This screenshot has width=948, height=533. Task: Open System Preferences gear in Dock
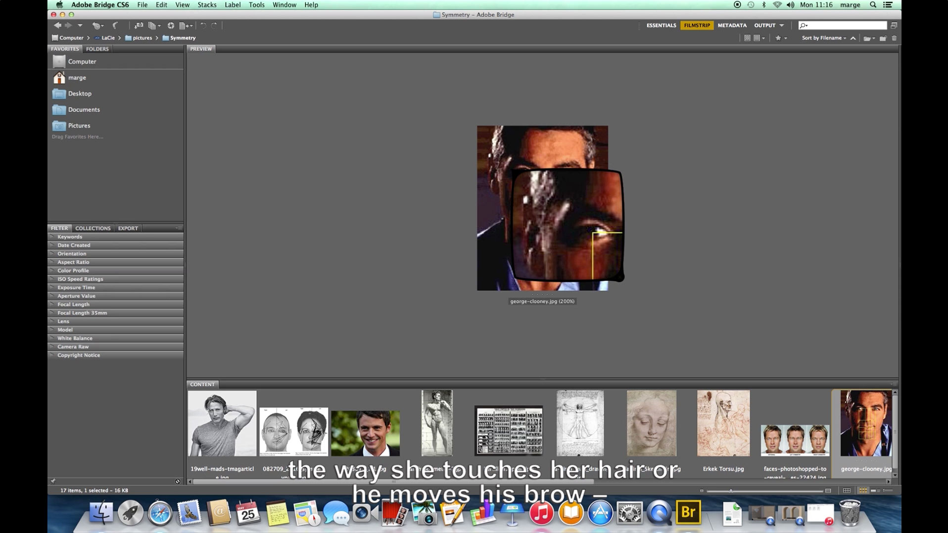pos(629,513)
